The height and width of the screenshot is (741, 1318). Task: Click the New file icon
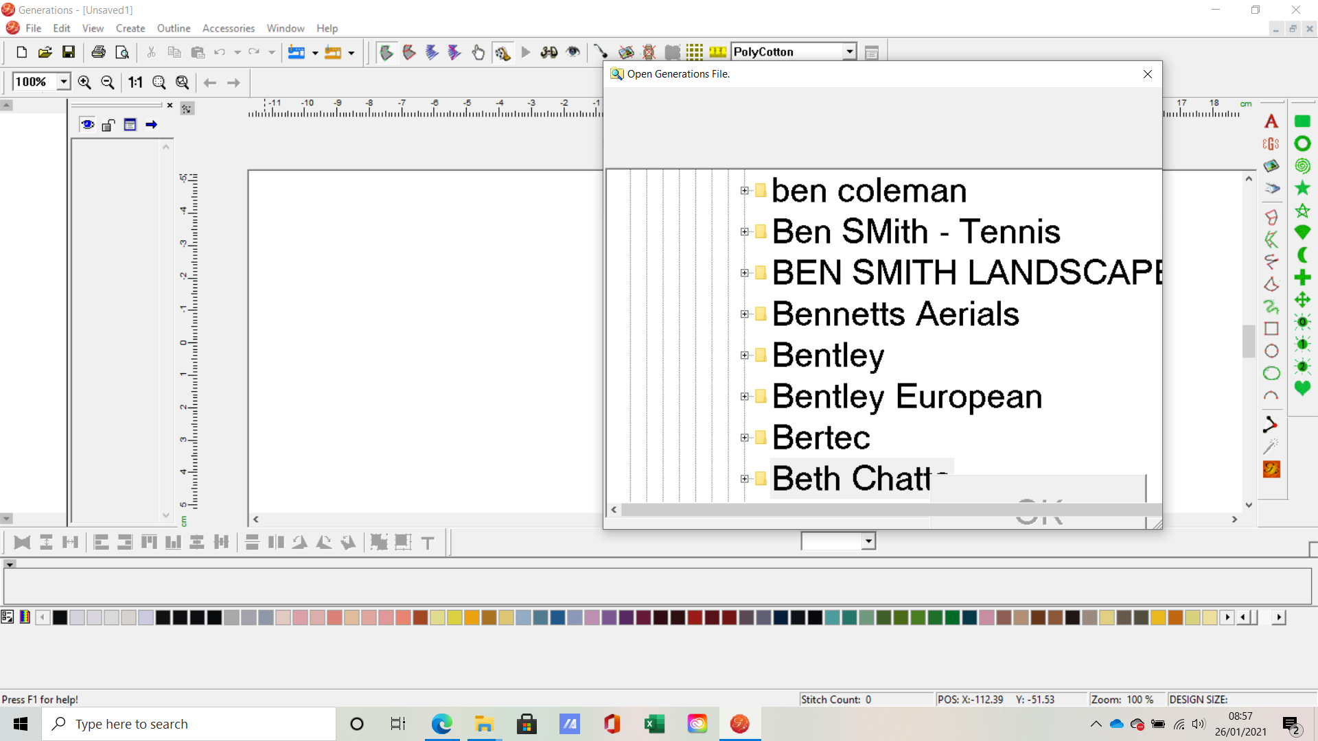pyautogui.click(x=21, y=52)
